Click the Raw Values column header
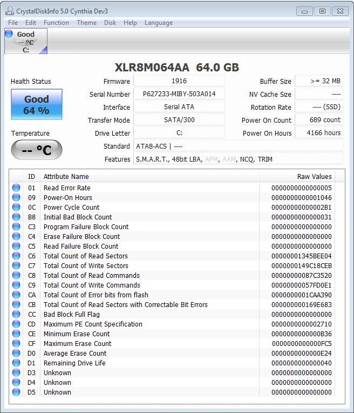Screen dimensions: 354x413 click(297, 176)
